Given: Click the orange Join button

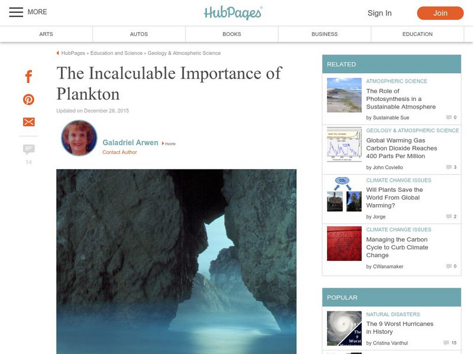Looking at the screenshot, I should [440, 13].
